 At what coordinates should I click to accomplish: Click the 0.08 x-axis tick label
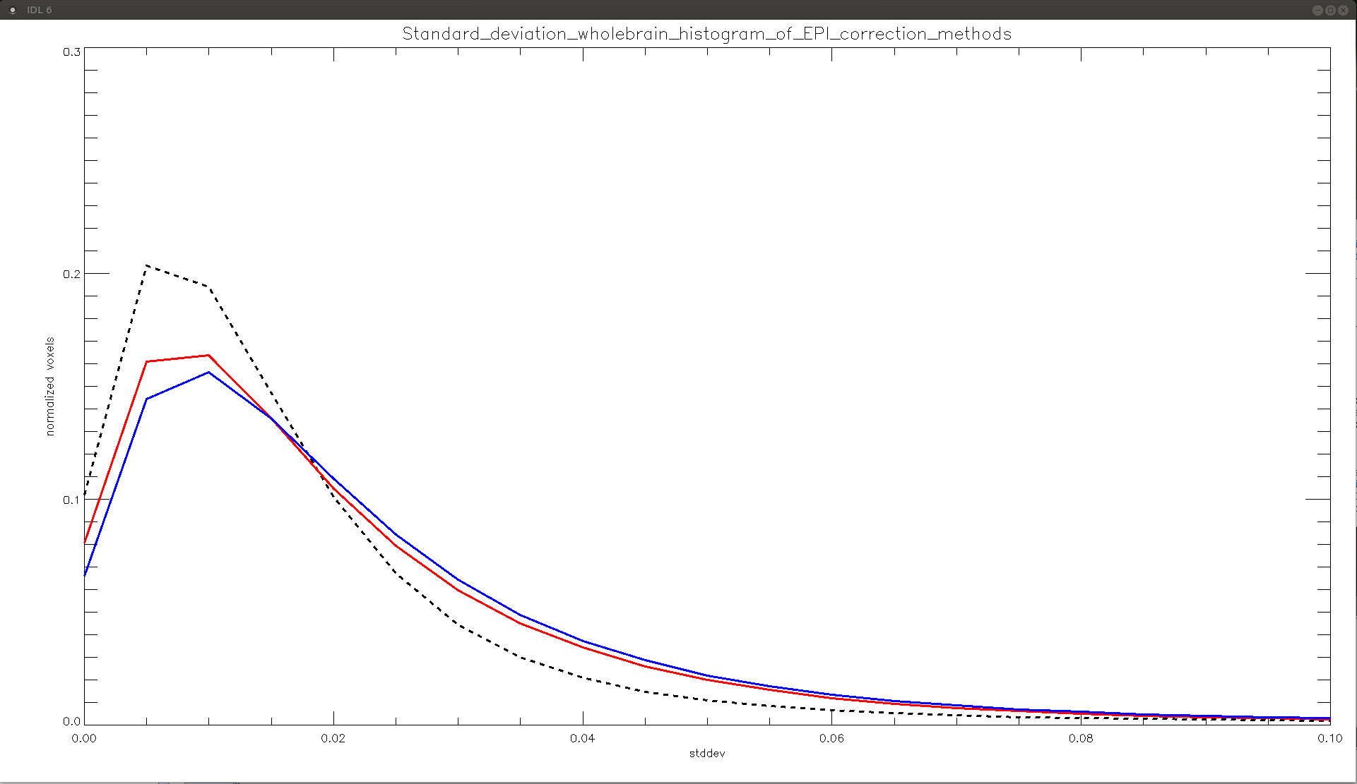click(x=1081, y=738)
